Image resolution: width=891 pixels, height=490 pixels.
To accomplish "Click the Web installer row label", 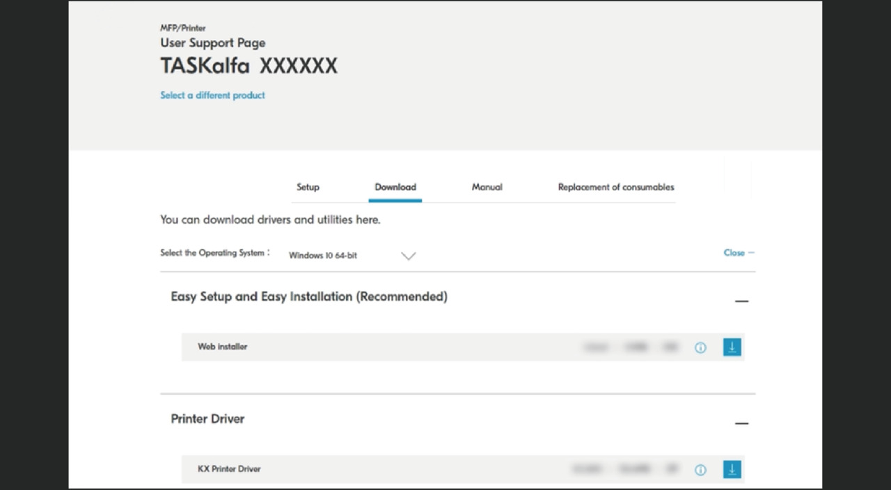I will (x=223, y=347).
